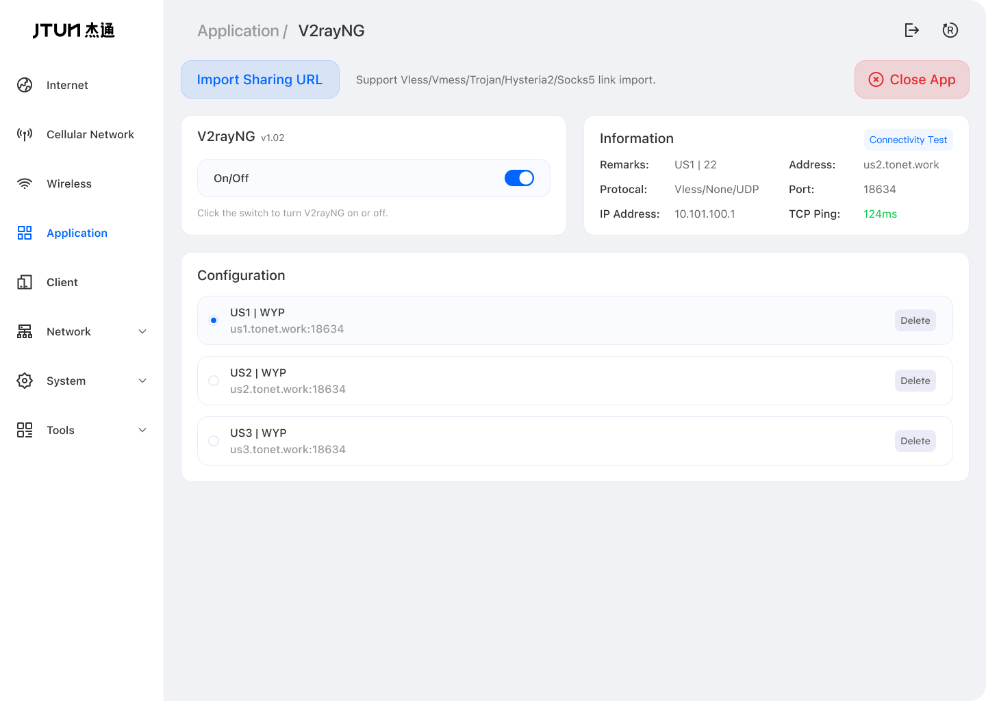Select the US3 | WYP configuration radio
The width and height of the screenshot is (986, 701).
214,441
